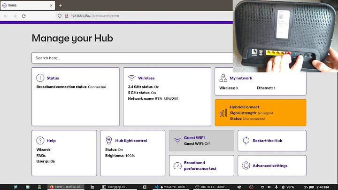Click the clock showing 15 Jun 2:40 PM
Viewport: 338px width, 190px height.
point(316,187)
